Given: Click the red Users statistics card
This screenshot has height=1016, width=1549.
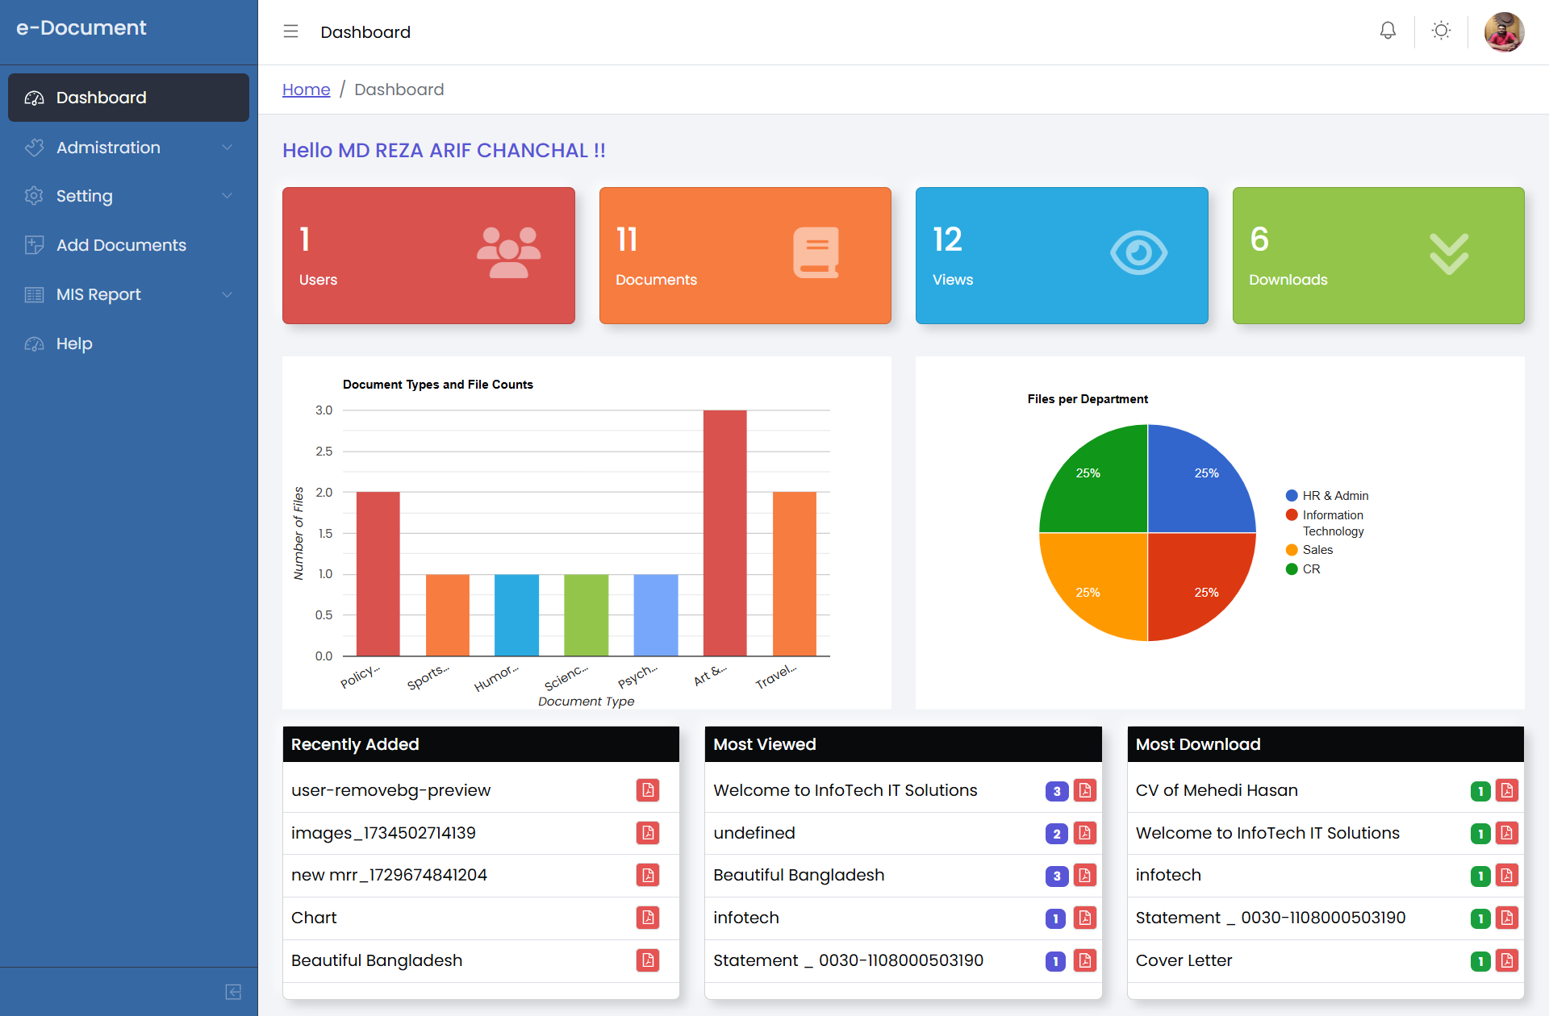Looking at the screenshot, I should click(x=428, y=256).
